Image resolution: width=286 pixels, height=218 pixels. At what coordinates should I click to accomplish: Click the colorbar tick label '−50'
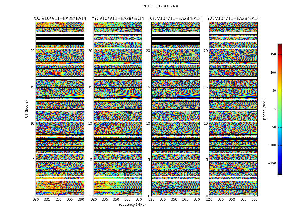click(273, 127)
